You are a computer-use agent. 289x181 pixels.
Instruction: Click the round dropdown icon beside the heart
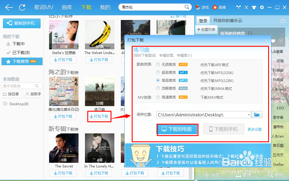280,41
